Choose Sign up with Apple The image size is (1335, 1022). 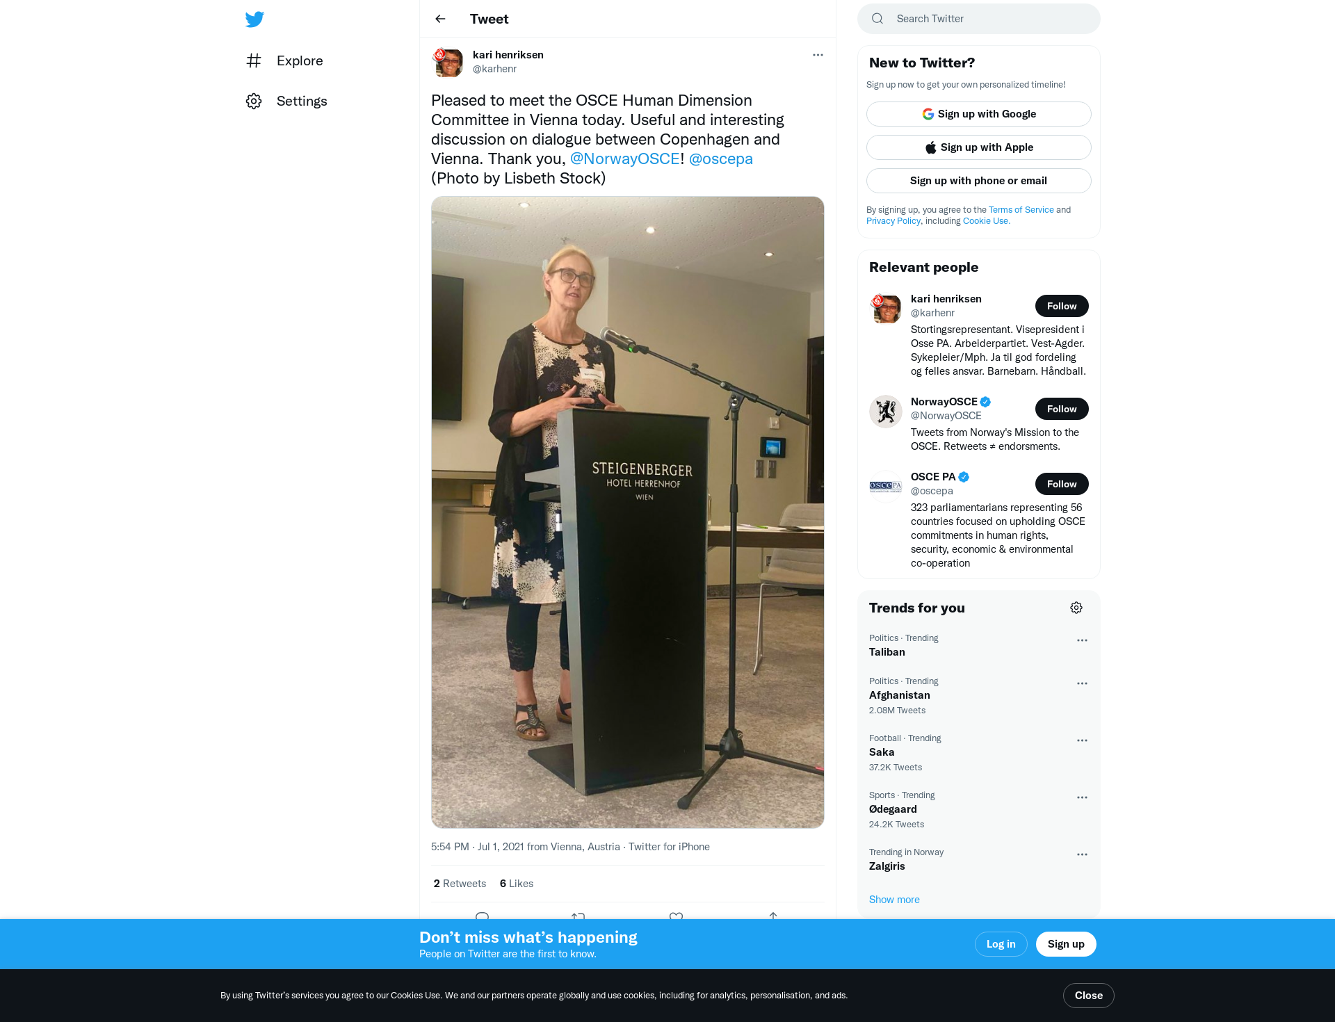point(979,147)
